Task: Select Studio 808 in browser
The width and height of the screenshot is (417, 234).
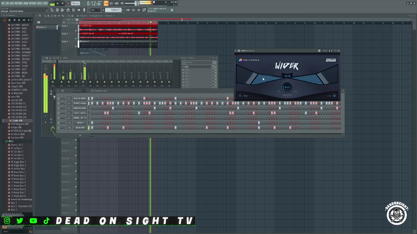Action: pos(17,121)
